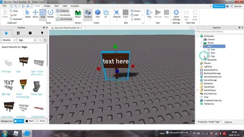
Task: Duplicate the selected model
Action: point(16,19)
